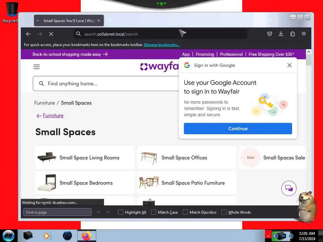Open Small Space Offices category

[187, 158]
